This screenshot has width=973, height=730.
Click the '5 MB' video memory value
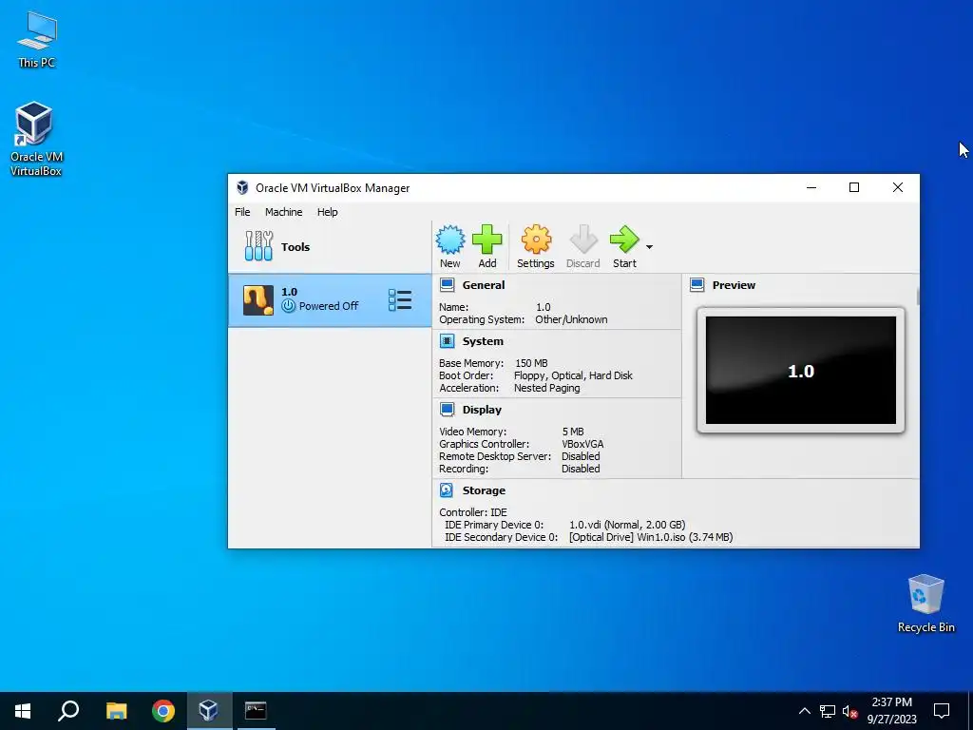pyautogui.click(x=573, y=432)
